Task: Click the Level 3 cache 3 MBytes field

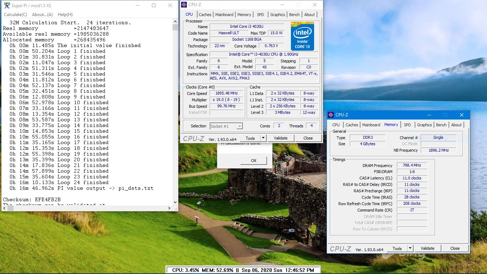Action: pos(283,113)
